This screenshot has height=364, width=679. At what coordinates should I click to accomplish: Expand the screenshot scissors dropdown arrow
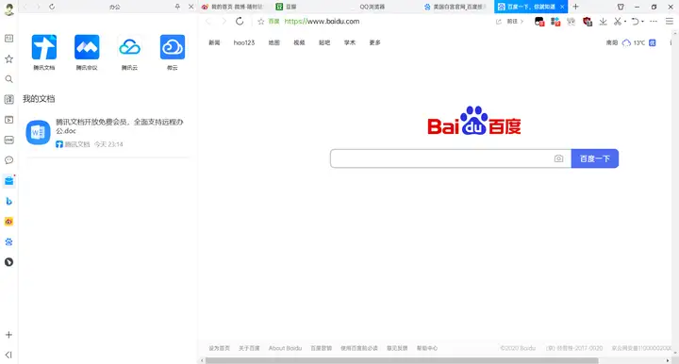click(625, 21)
